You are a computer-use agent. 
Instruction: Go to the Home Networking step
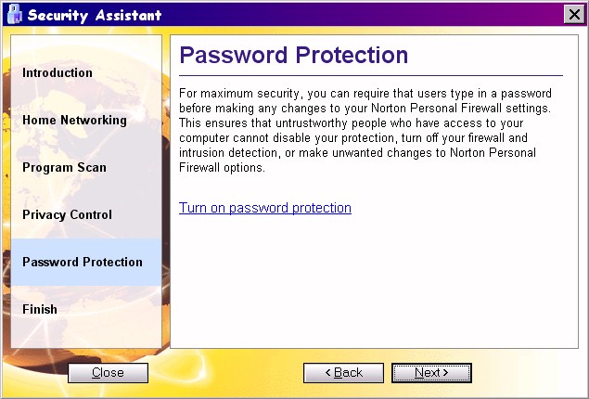(x=74, y=120)
